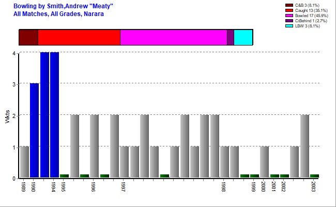The image size is (336, 207).
Task: Click the small green bar above 2001
Action: click(274, 176)
